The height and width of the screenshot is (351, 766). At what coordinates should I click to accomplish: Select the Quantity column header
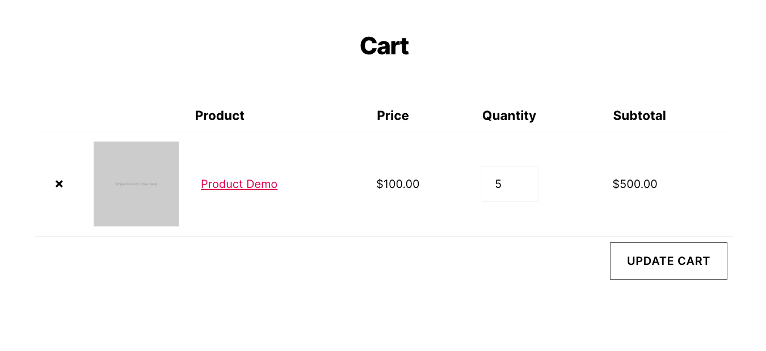(x=509, y=115)
